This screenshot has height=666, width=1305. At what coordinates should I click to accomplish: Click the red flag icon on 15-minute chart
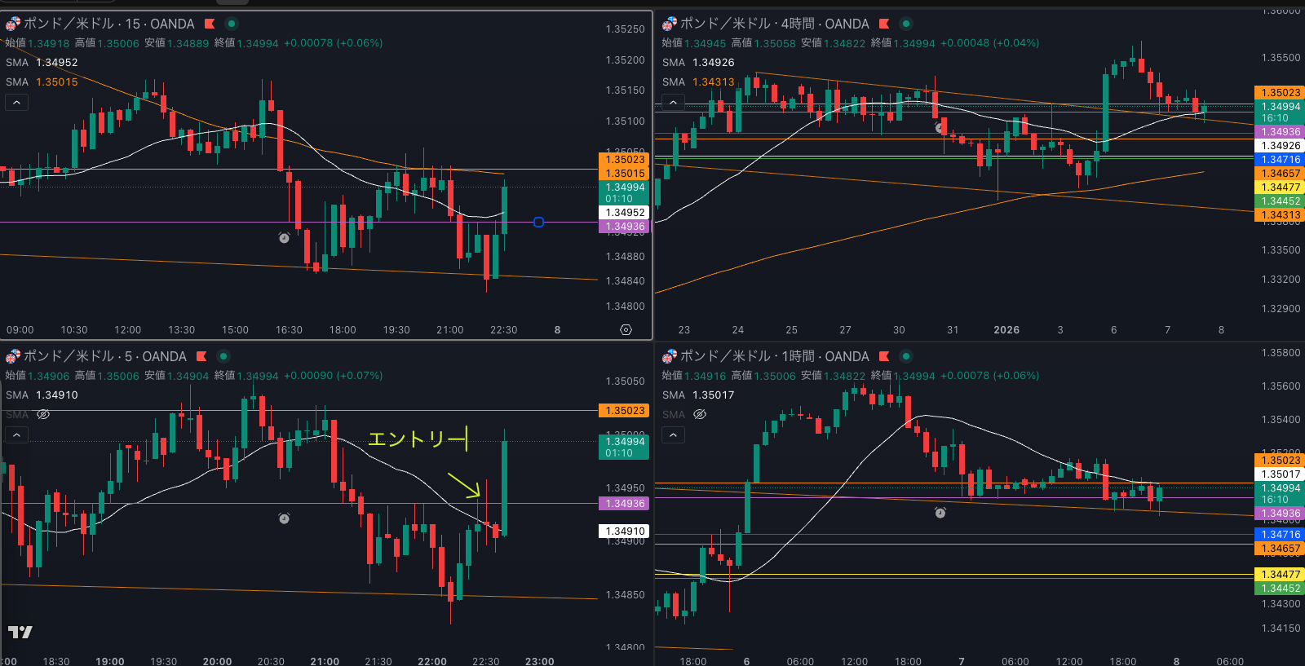[x=210, y=24]
